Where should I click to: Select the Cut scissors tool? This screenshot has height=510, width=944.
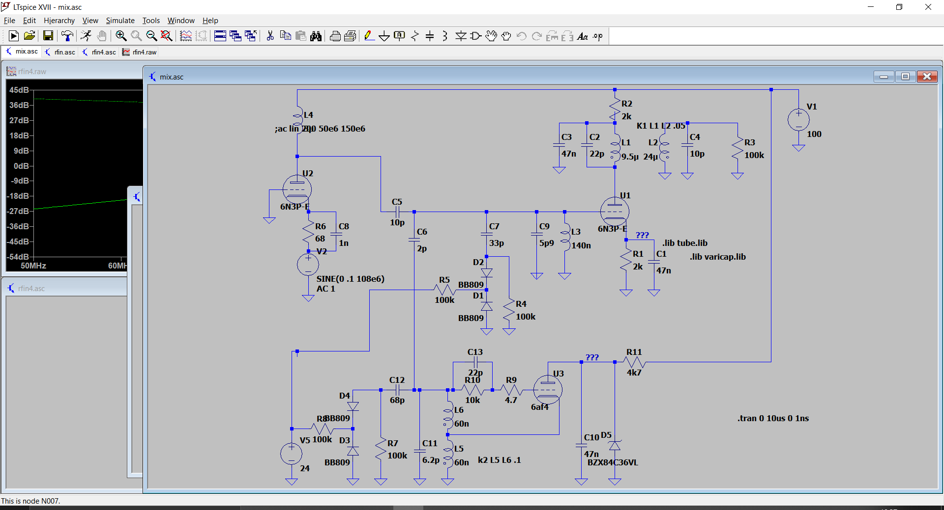click(270, 36)
